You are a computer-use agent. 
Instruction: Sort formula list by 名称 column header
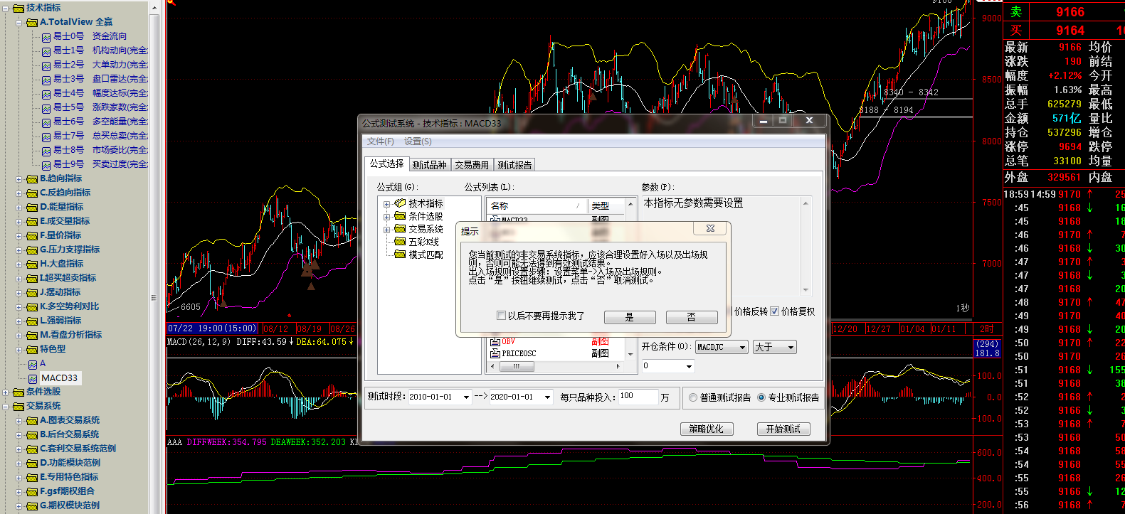[537, 205]
